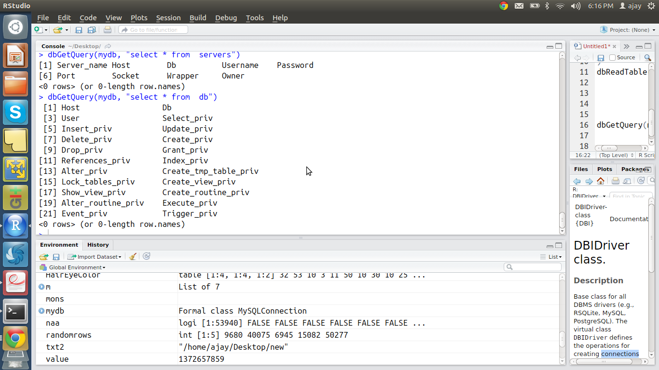Click the clear workspace broom icon
Image resolution: width=659 pixels, height=370 pixels.
133,256
